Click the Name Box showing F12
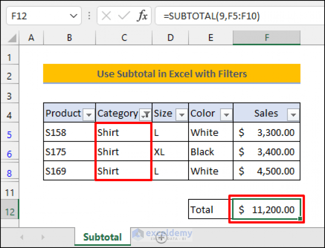 tap(44, 16)
